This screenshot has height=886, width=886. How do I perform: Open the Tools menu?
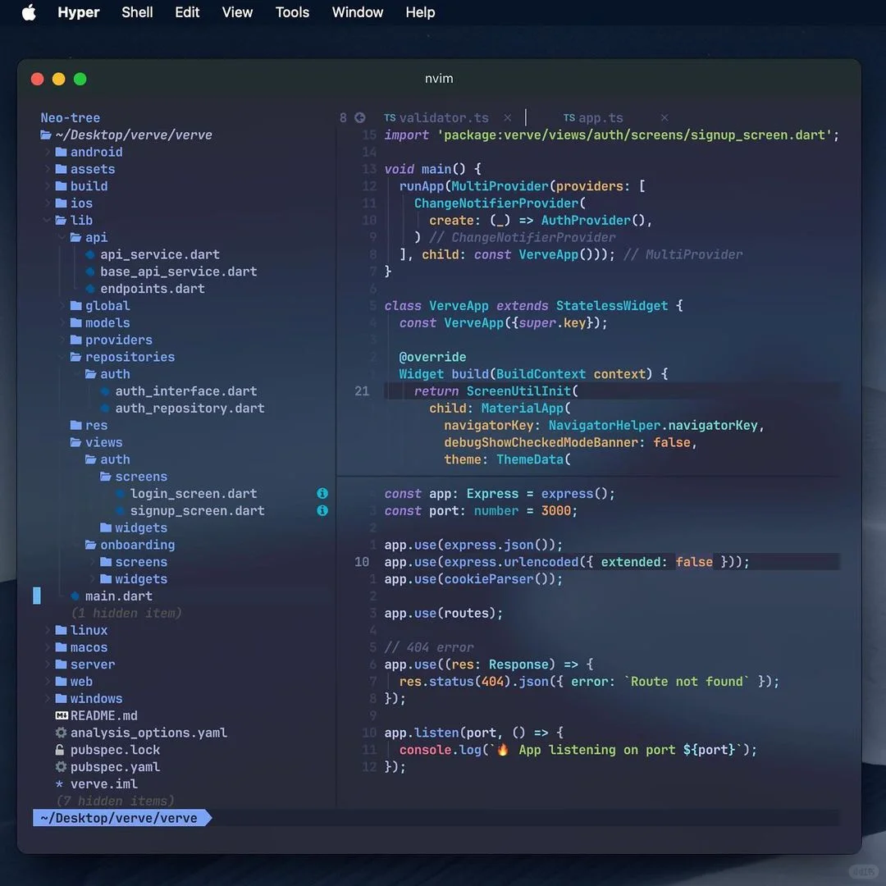coord(292,12)
